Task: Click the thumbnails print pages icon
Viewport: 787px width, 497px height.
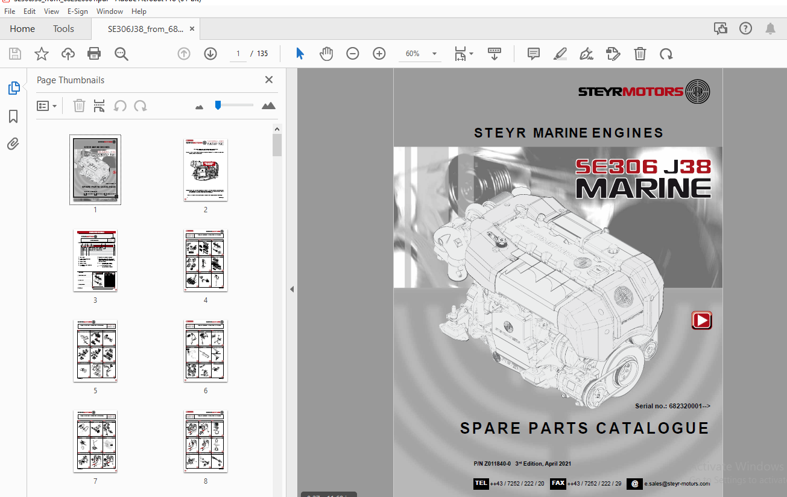Action: [100, 106]
